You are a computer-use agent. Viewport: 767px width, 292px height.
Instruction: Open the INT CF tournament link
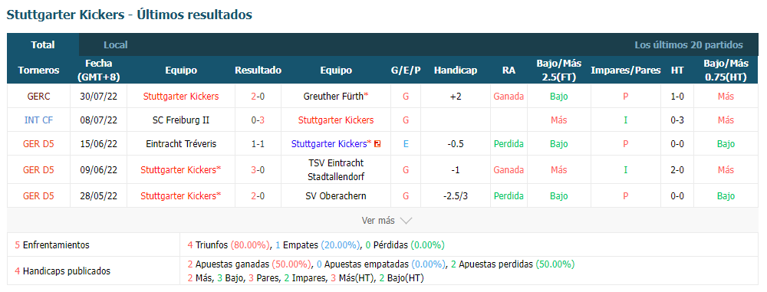(38, 120)
